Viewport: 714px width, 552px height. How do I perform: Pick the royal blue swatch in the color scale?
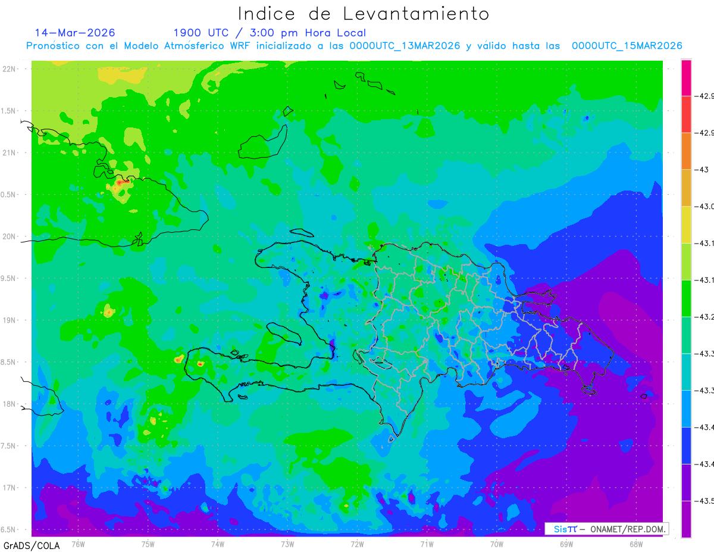[x=686, y=445]
